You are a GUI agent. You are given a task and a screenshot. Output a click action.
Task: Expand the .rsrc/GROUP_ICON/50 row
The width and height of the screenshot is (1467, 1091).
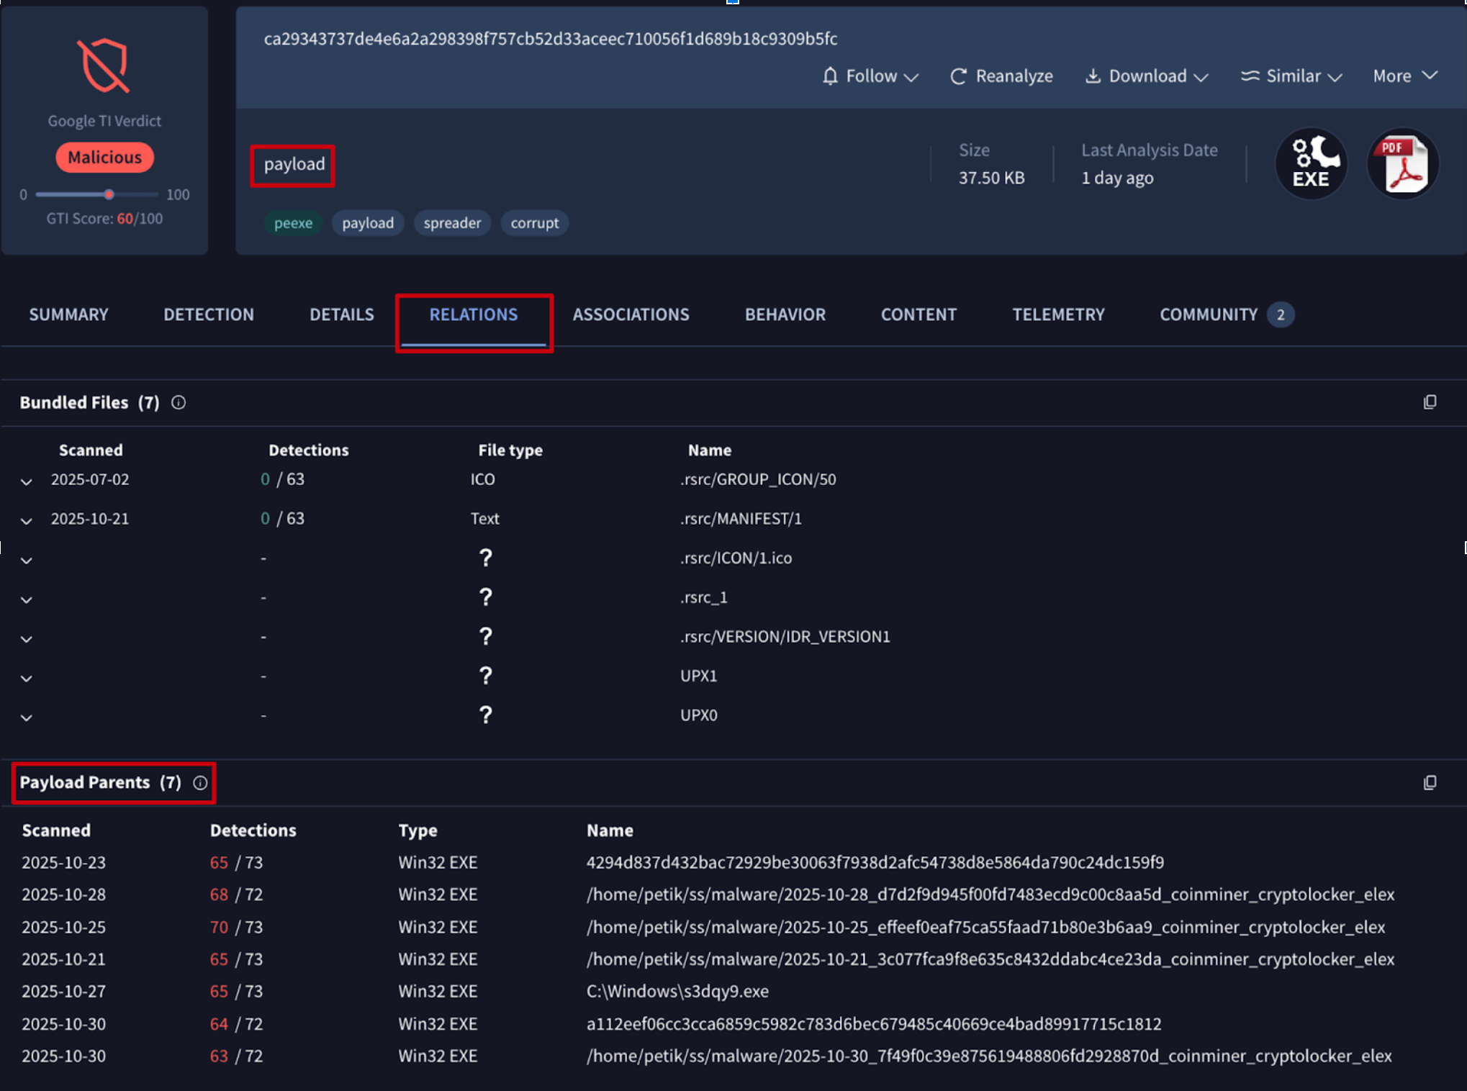click(x=27, y=481)
